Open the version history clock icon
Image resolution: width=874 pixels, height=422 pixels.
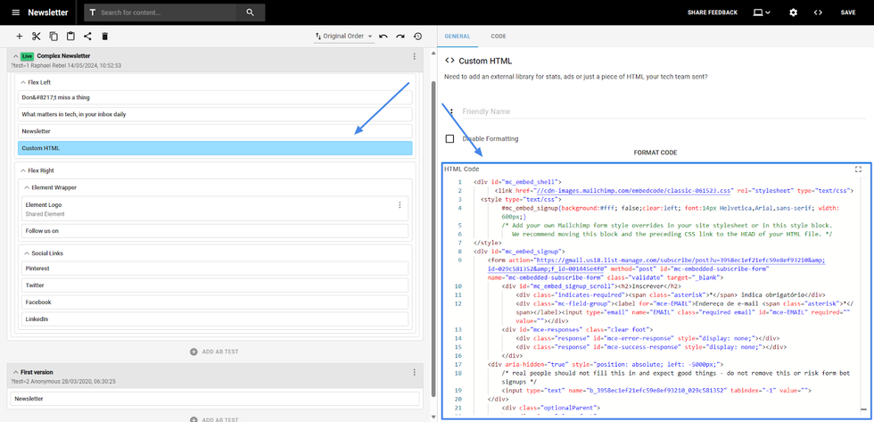418,37
